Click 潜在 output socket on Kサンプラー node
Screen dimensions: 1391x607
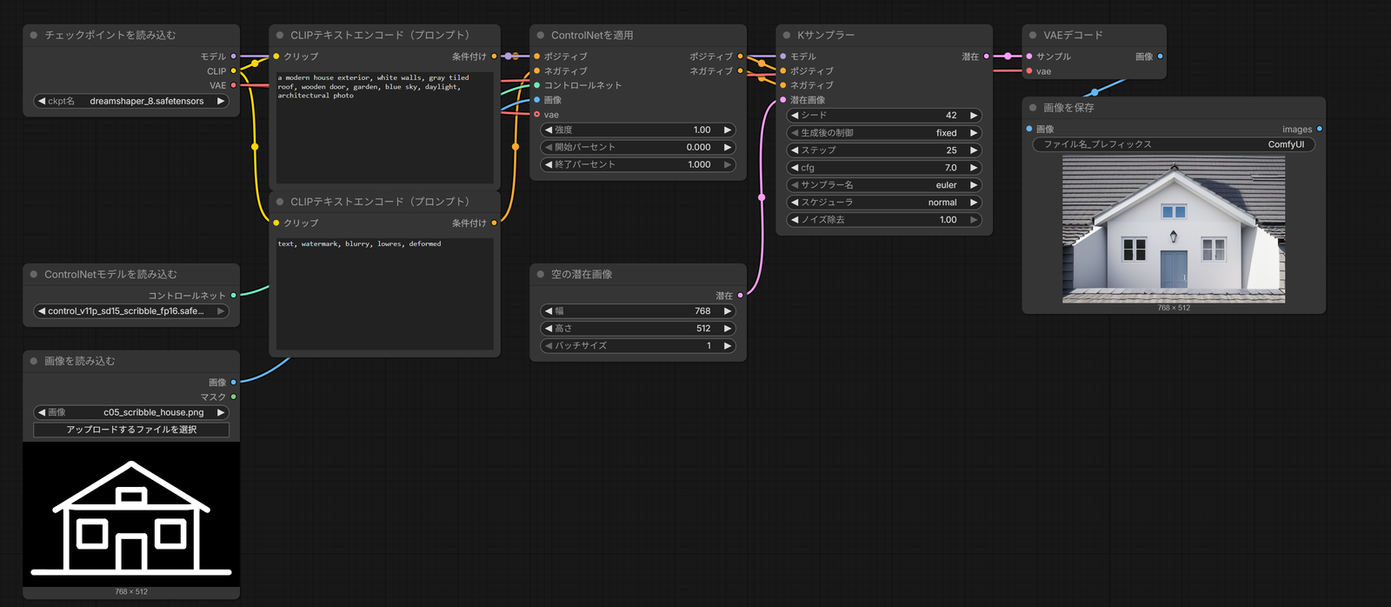point(987,57)
